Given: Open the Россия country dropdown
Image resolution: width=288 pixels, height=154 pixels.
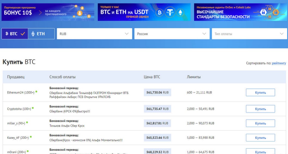Looking at the screenshot, I should click(172, 34).
